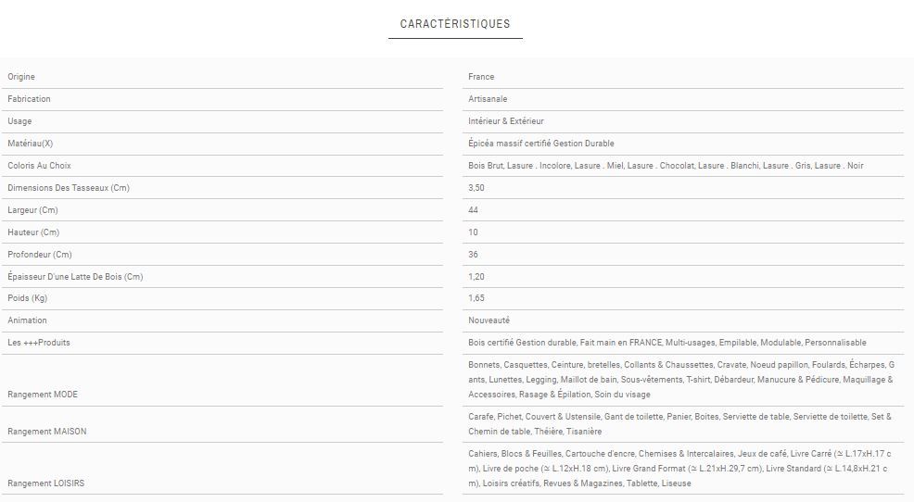914x502 pixels.
Task: Select the Les +++Produits label
Action: (x=39, y=343)
